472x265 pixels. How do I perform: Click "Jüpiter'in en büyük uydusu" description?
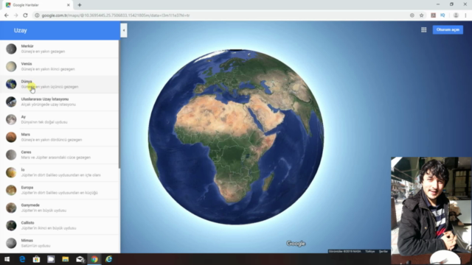[44, 211]
